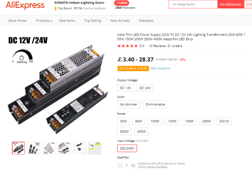
Task: View the yellow specifications table thumbnail
Action: click(x=95, y=148)
